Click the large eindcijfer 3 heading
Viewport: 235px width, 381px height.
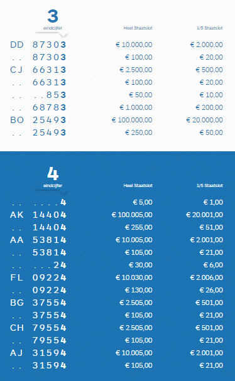(x=53, y=16)
